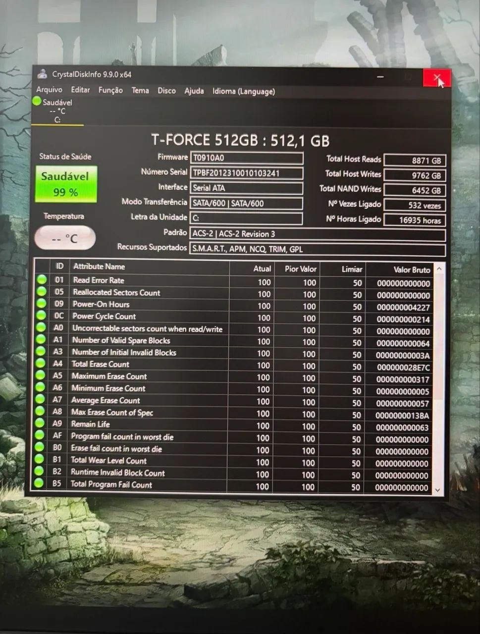
Task: Click raw value 000000028E7C
Action: pos(403,367)
